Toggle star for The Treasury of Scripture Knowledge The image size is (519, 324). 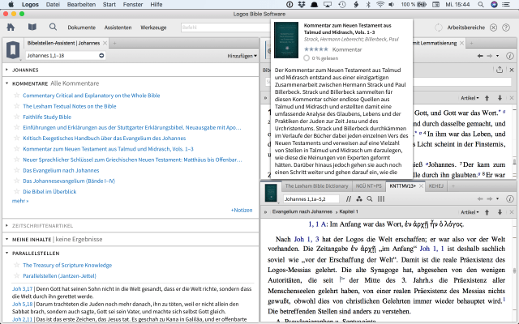click(x=16, y=266)
